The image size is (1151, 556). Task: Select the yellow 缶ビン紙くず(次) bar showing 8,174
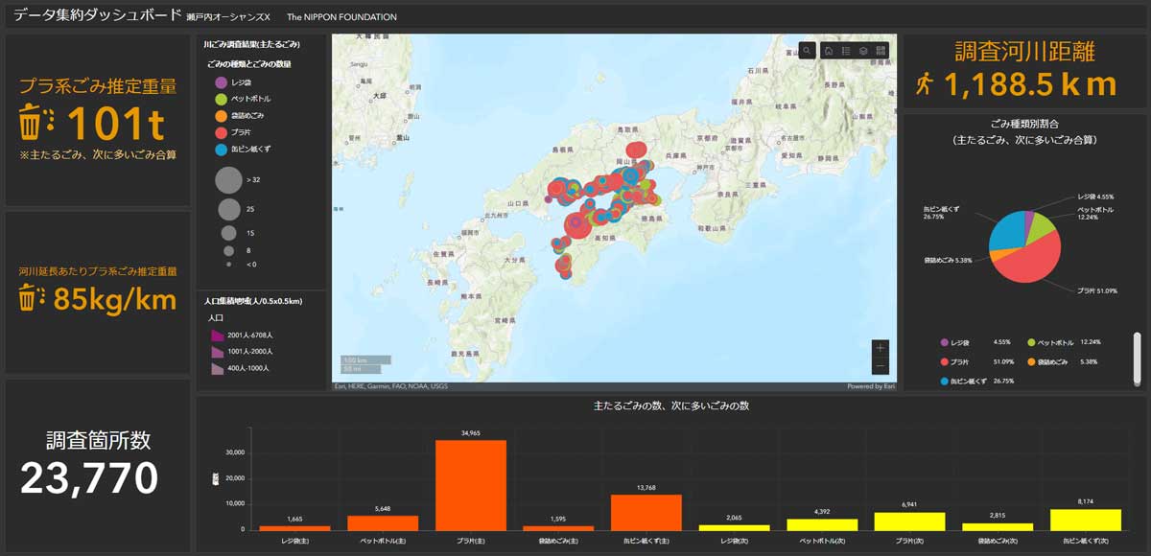[x=1086, y=519]
